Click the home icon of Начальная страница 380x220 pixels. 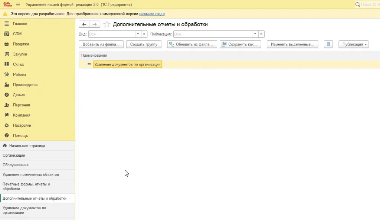tap(4, 146)
